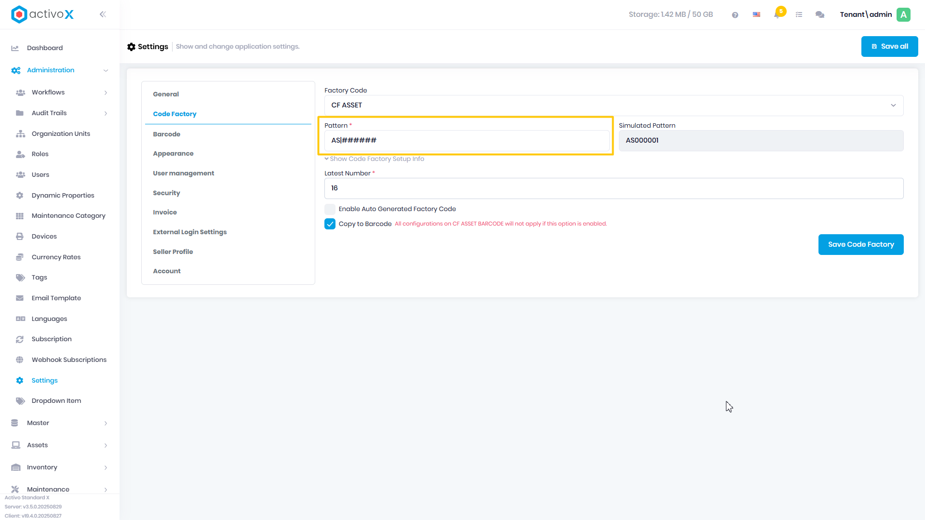Viewport: 925px width, 520px height.
Task: Click Save Code Factory button
Action: [860, 245]
